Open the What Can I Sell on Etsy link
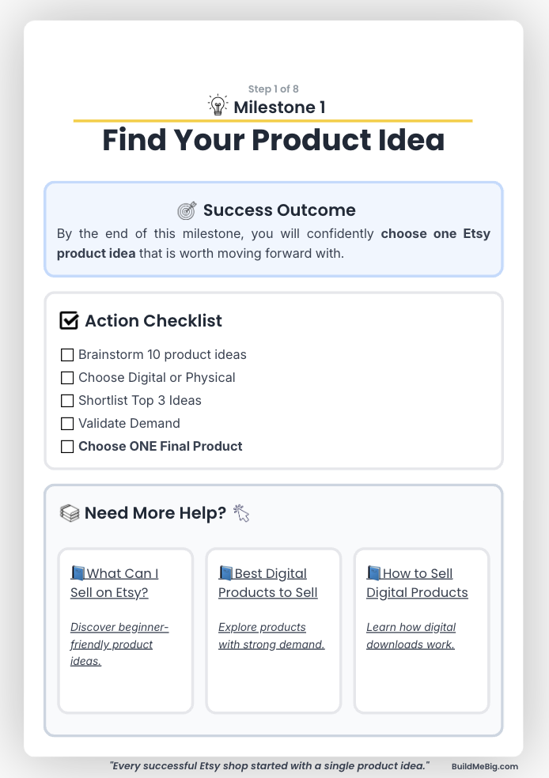This screenshot has width=549, height=778. pos(115,583)
